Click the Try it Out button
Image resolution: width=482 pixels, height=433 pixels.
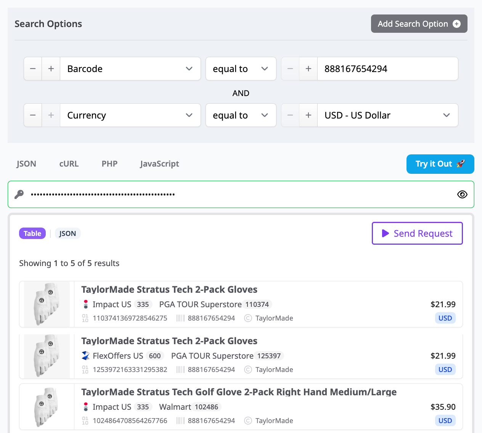(440, 164)
